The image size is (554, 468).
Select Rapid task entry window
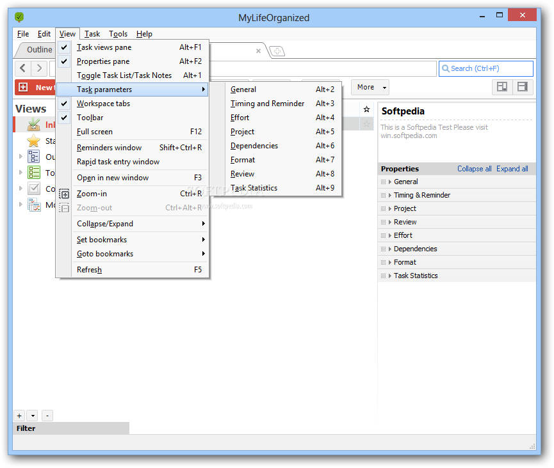[132, 162]
